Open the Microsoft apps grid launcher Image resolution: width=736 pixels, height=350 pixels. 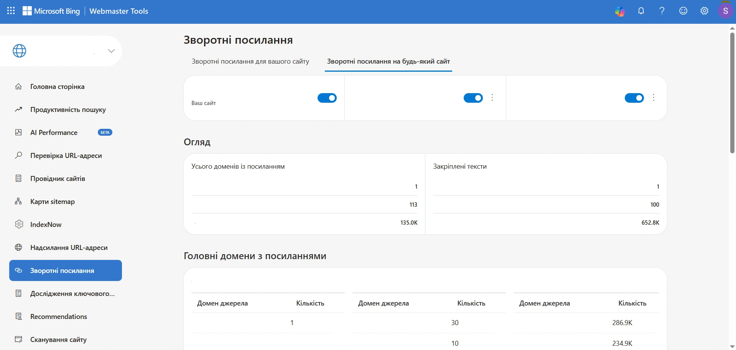click(x=11, y=11)
